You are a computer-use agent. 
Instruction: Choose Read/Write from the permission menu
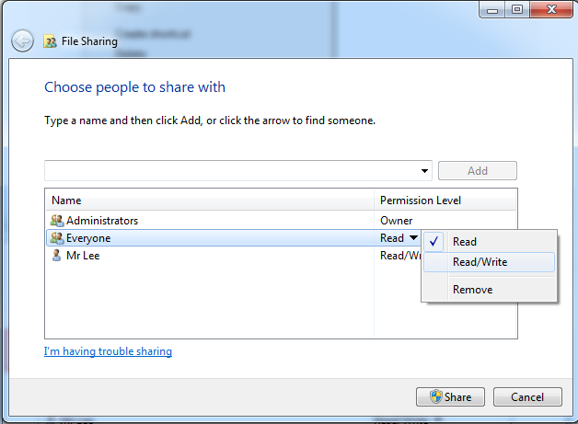point(480,262)
